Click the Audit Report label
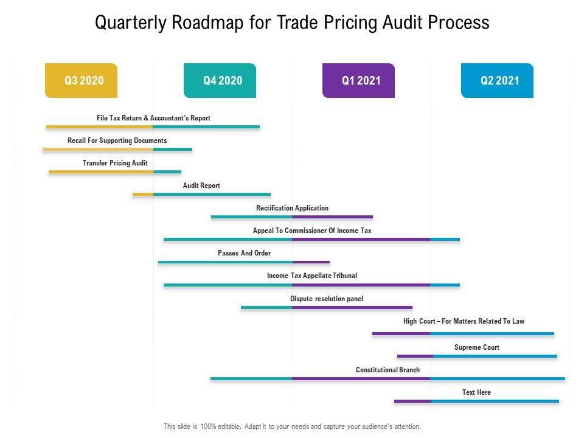 tap(201, 186)
